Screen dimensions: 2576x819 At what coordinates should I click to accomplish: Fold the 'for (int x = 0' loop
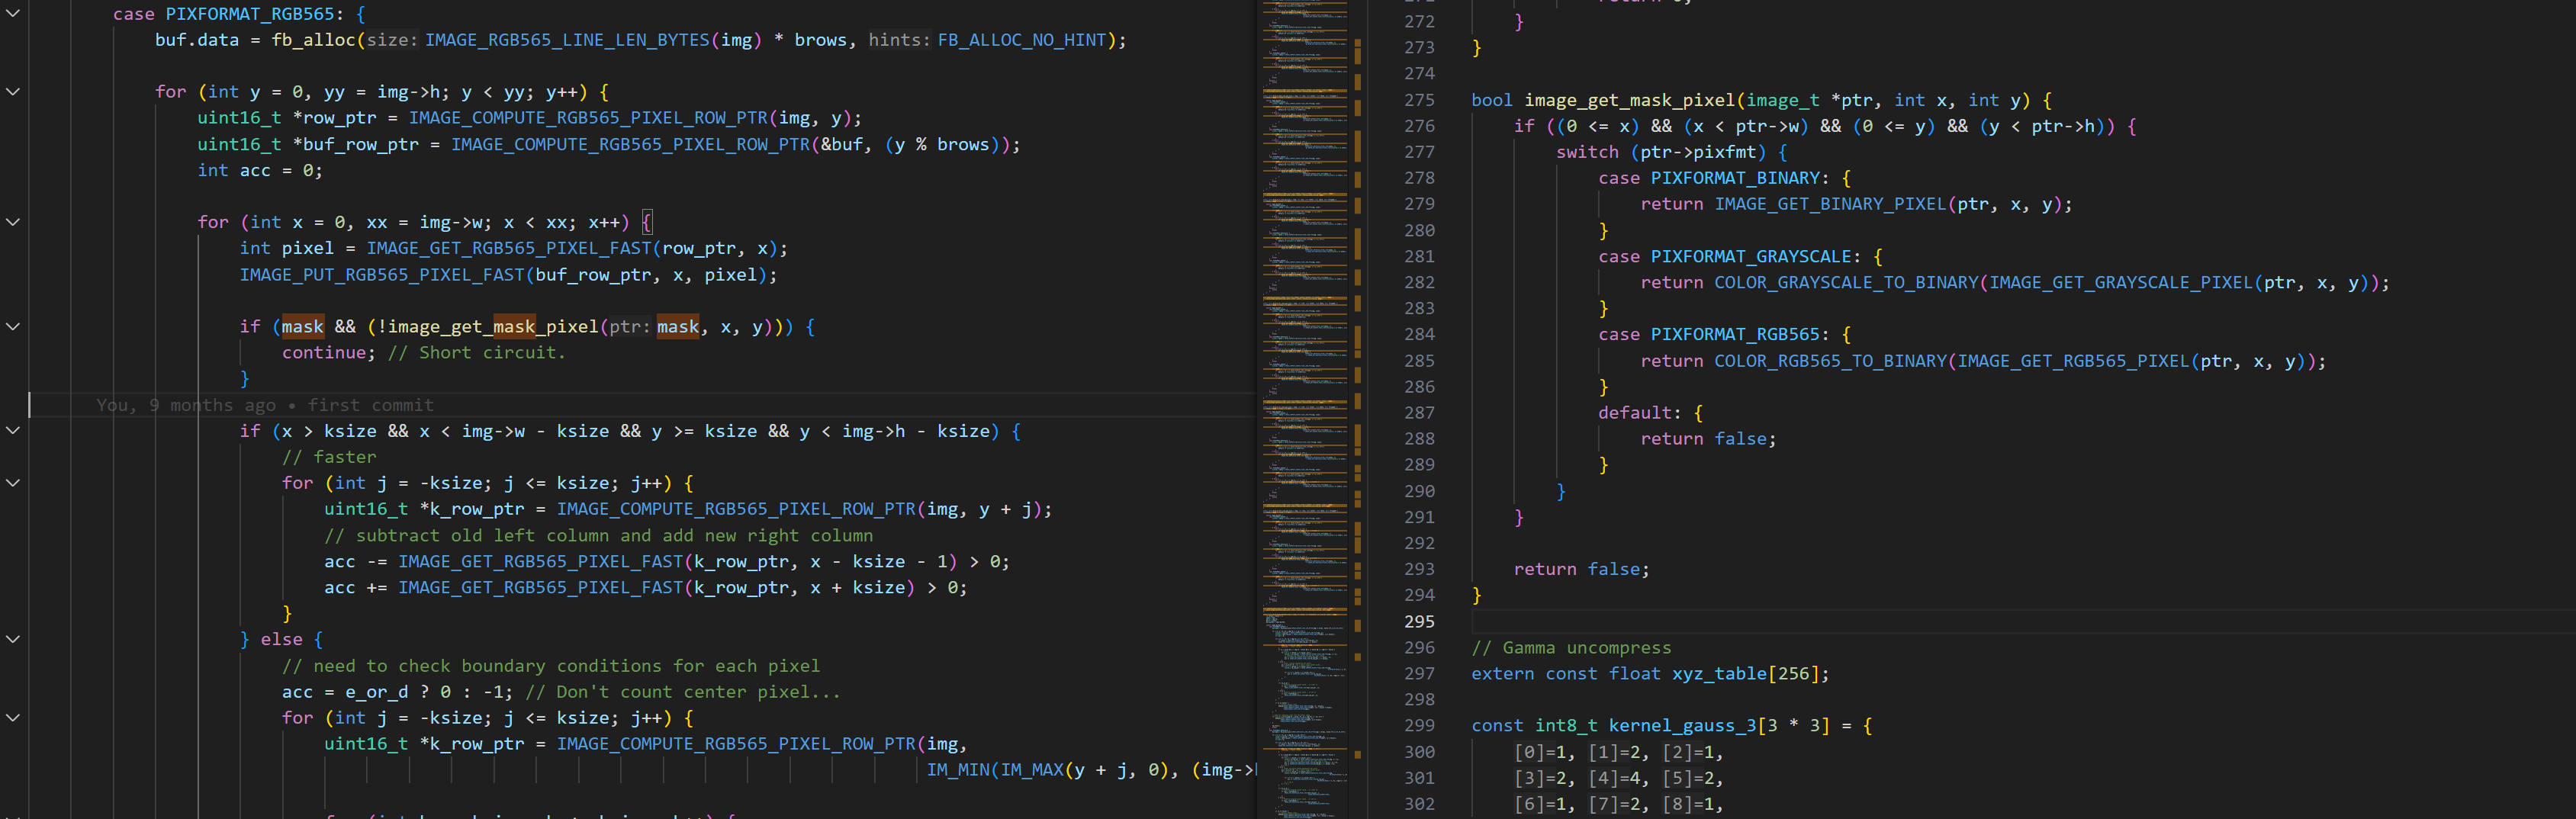point(13,222)
